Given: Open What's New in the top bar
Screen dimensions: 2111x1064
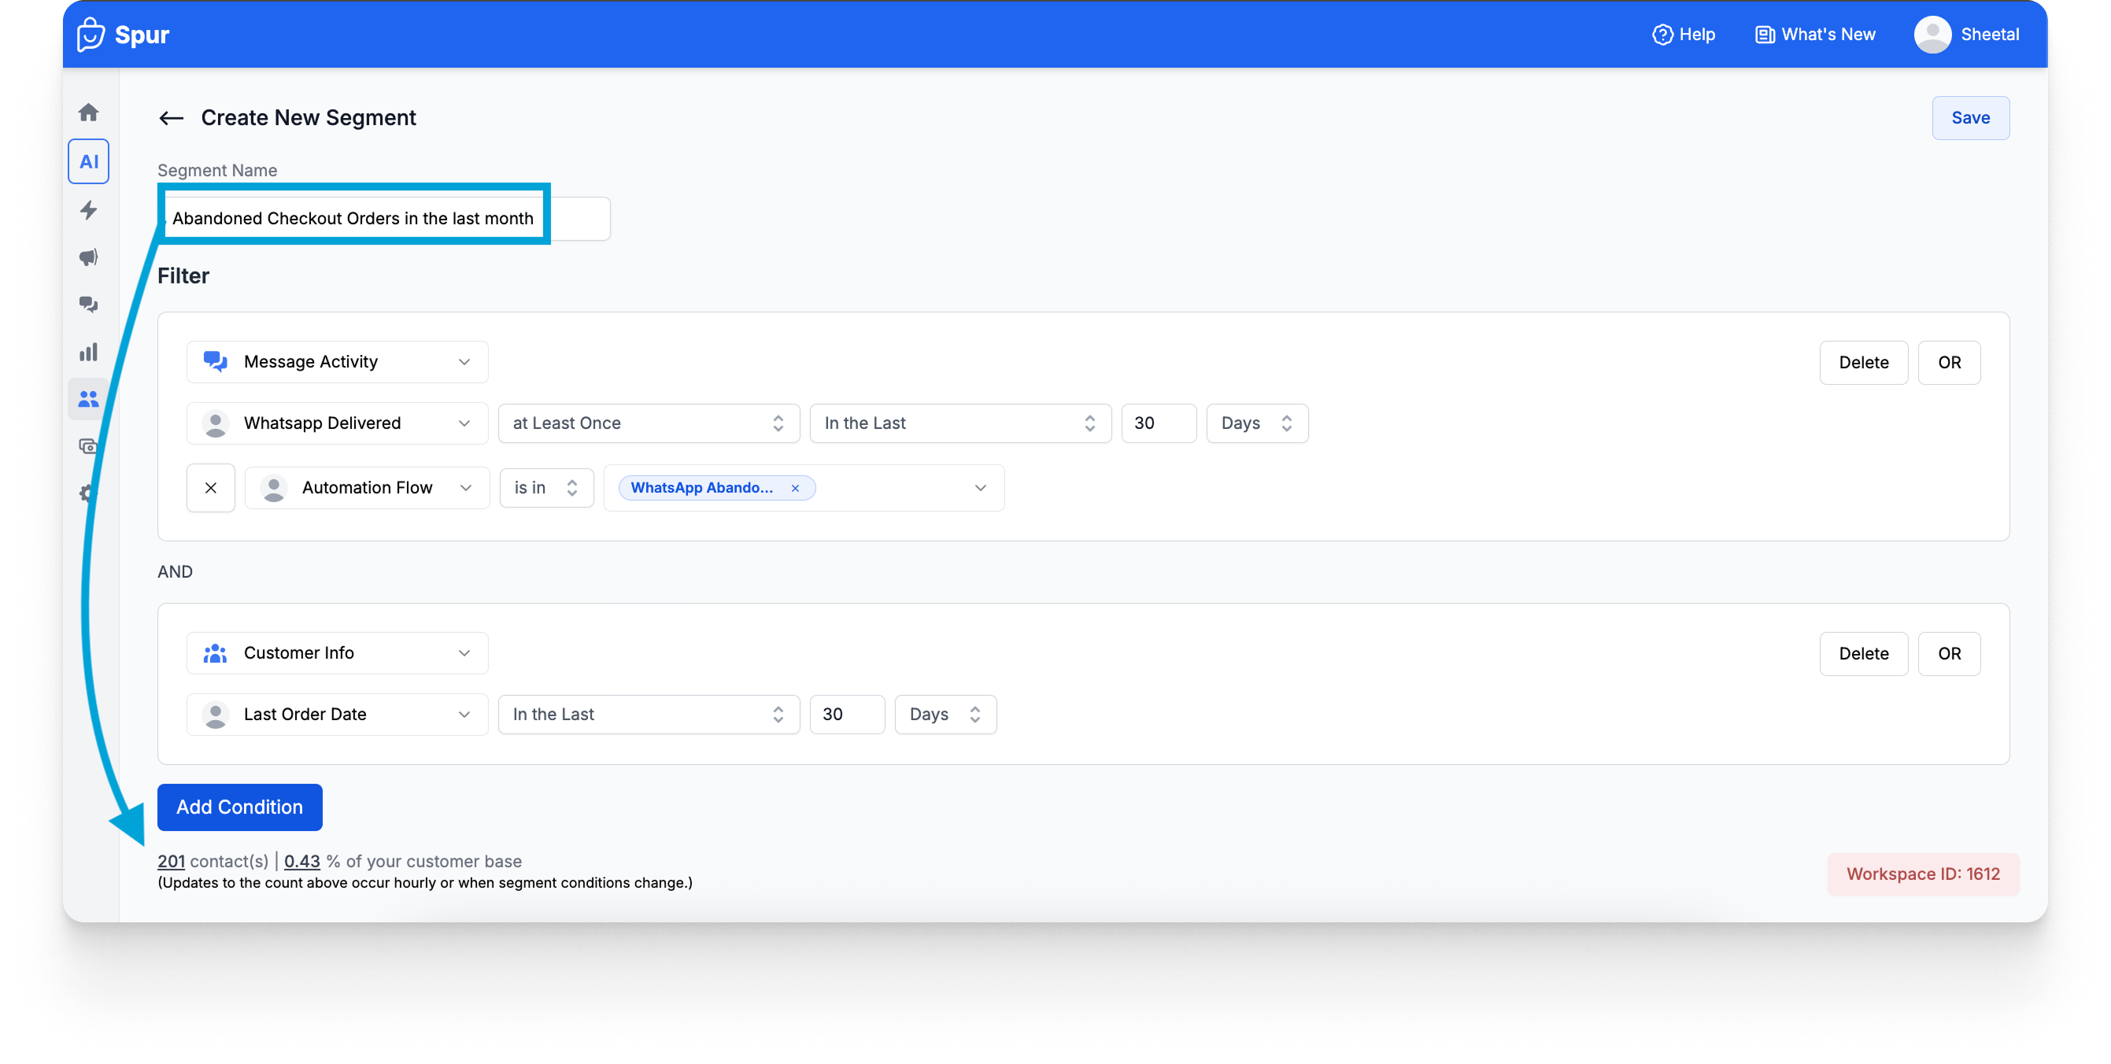Looking at the screenshot, I should tap(1815, 35).
